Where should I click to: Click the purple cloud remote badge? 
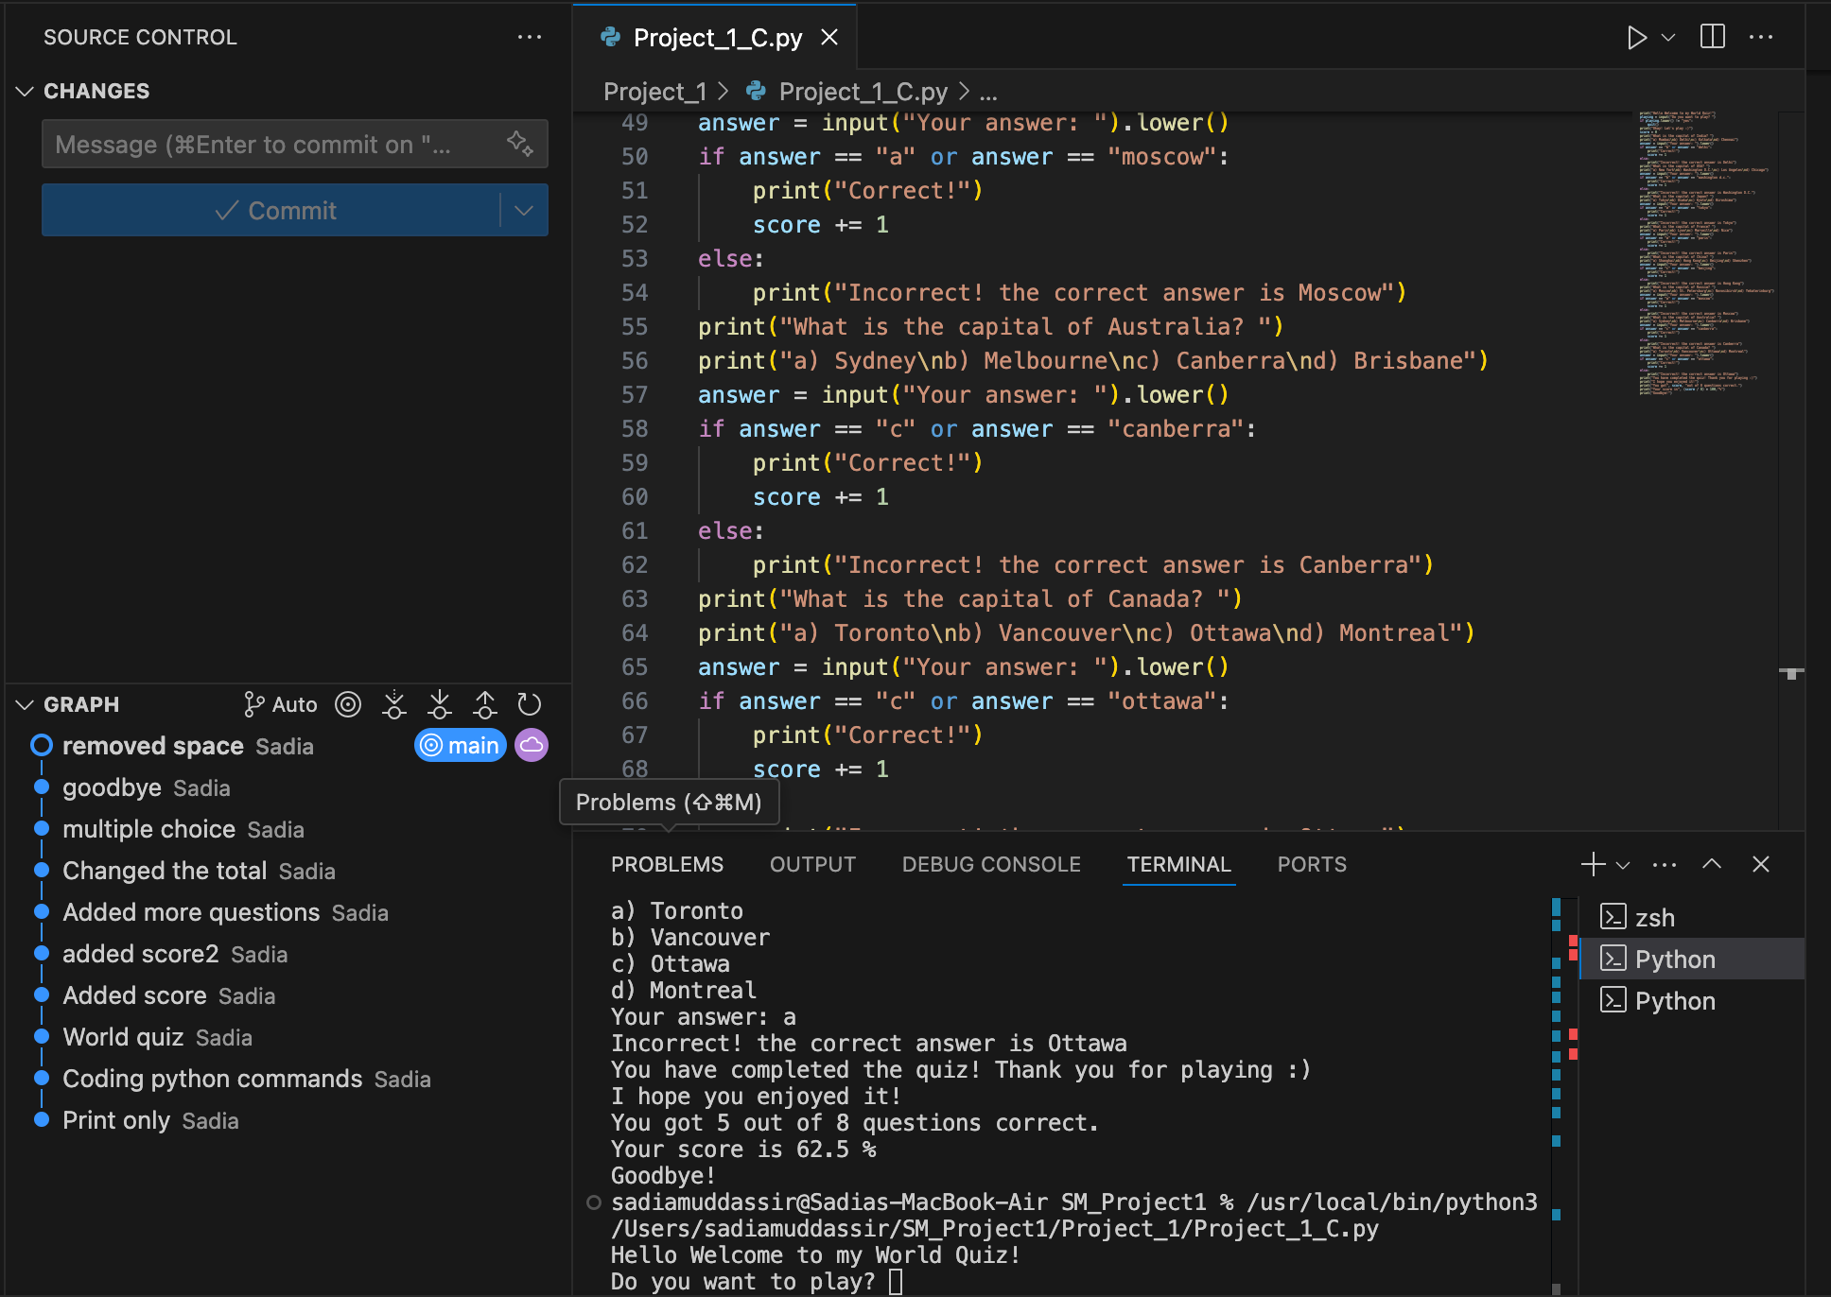click(532, 746)
